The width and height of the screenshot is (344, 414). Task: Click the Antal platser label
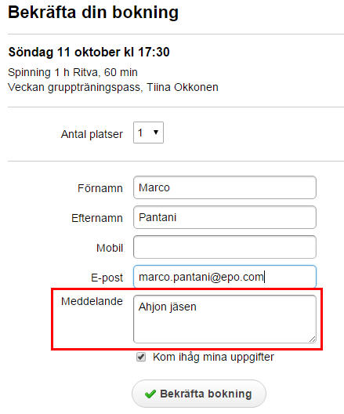point(92,134)
